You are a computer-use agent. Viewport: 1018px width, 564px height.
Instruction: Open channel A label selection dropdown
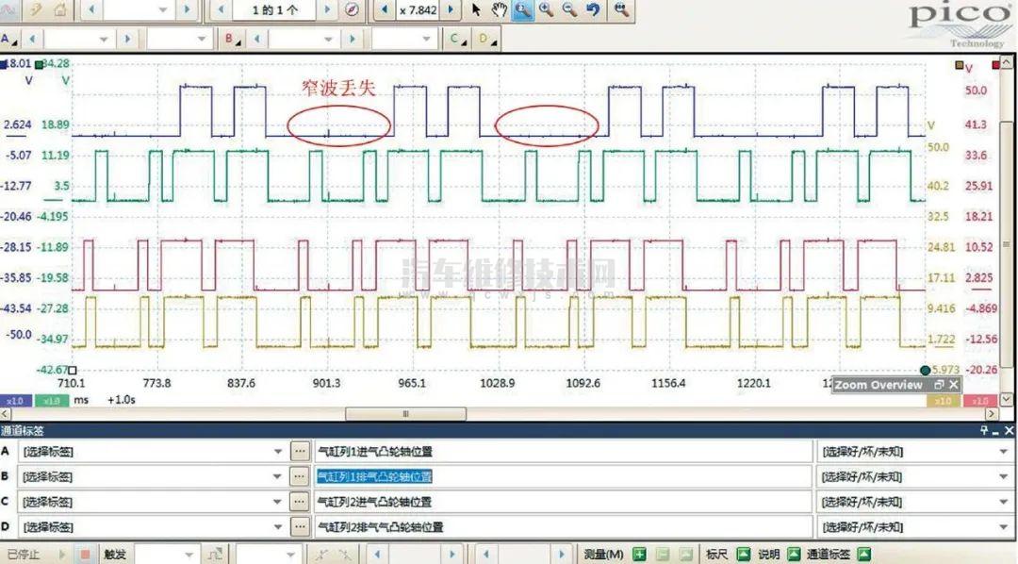(x=277, y=452)
